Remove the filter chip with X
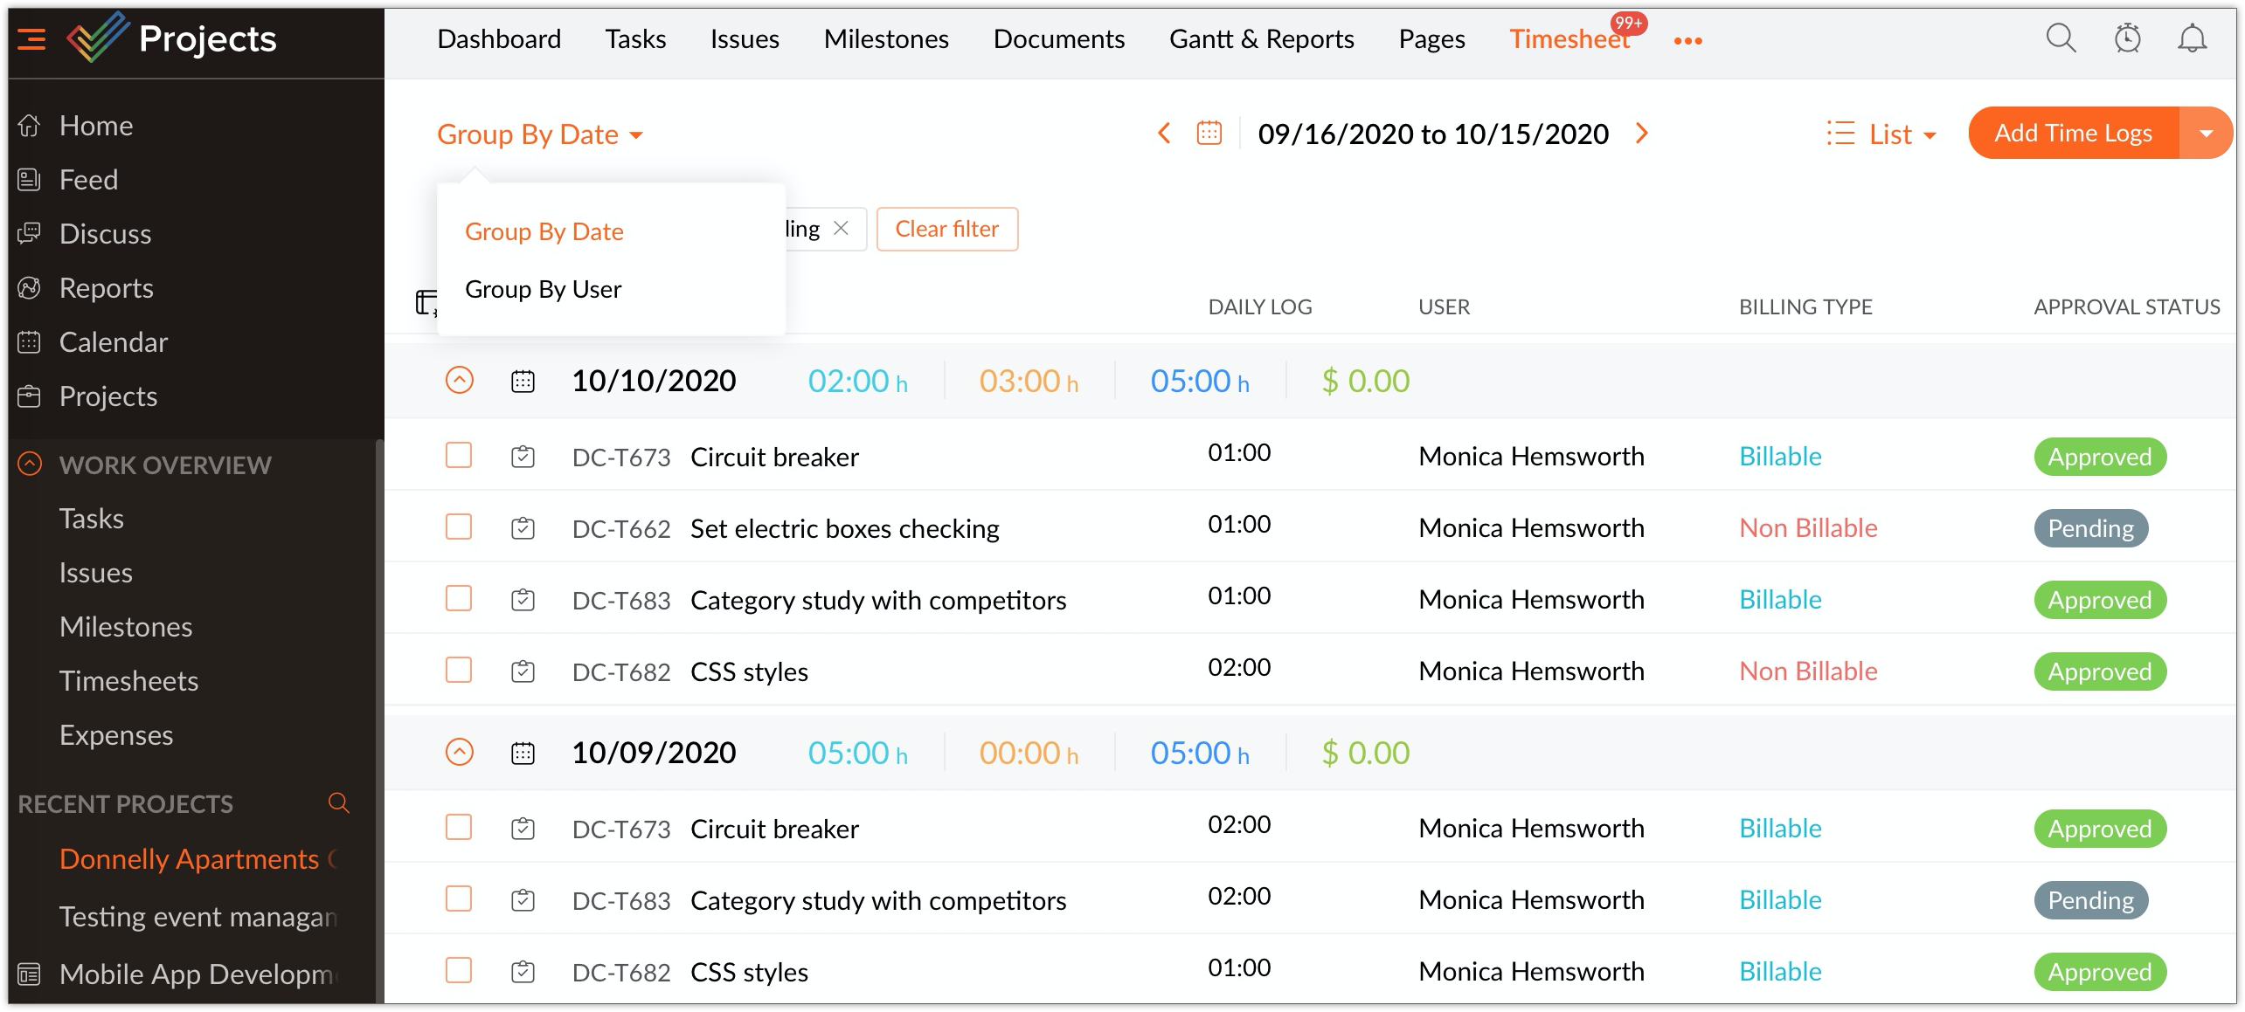Viewport: 2245px width, 1012px height. pyautogui.click(x=841, y=229)
